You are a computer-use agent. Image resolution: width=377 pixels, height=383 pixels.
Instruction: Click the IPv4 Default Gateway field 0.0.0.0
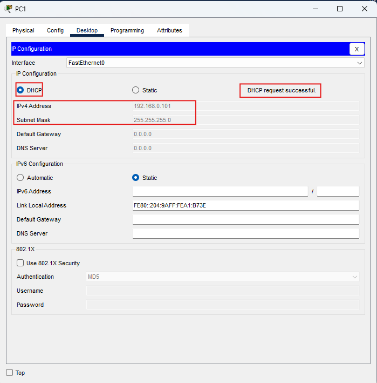(x=246, y=134)
